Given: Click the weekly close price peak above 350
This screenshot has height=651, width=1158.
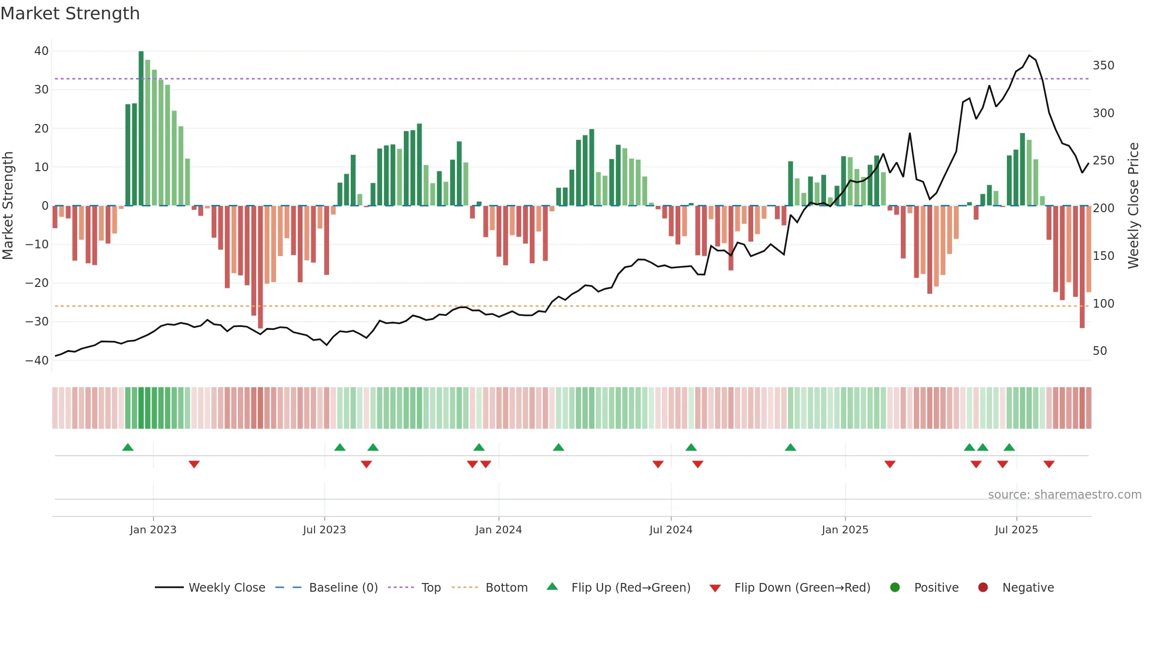Looking at the screenshot, I should point(1029,55).
